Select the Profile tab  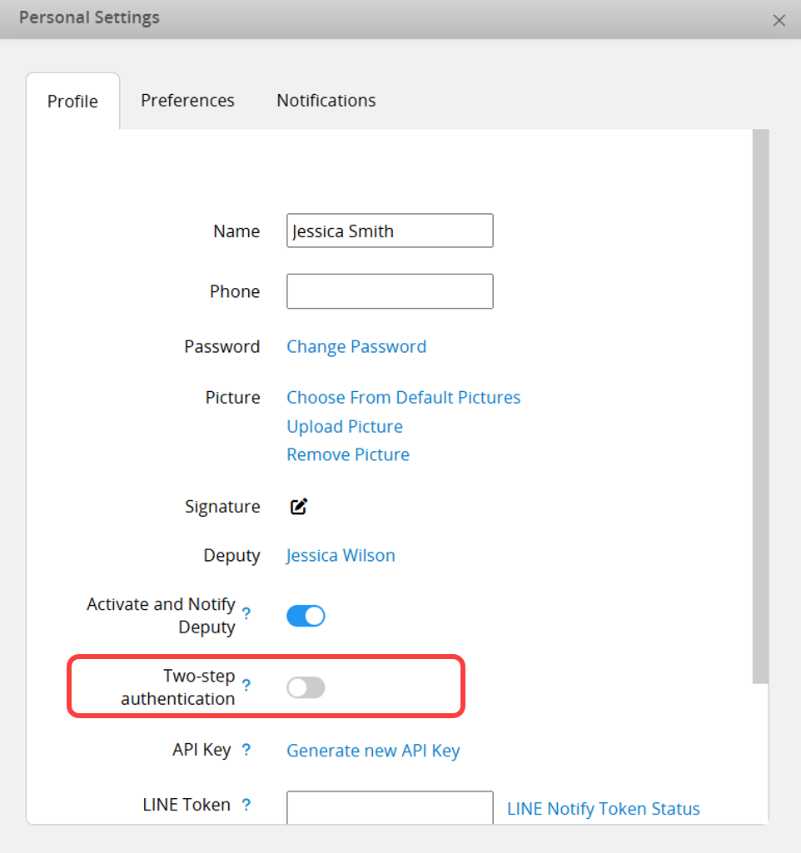[x=72, y=102]
